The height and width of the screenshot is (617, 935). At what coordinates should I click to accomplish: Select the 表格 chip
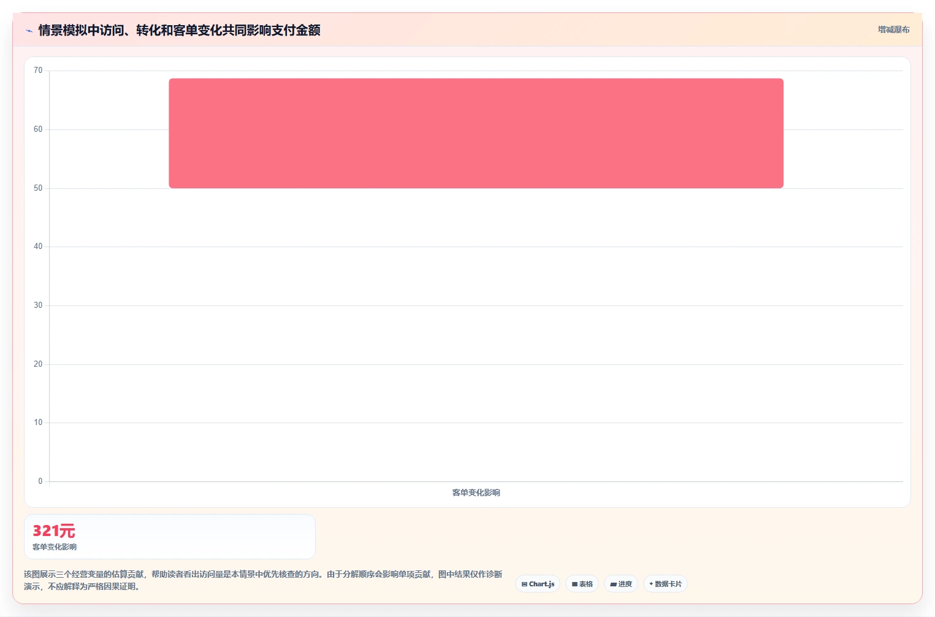point(582,584)
